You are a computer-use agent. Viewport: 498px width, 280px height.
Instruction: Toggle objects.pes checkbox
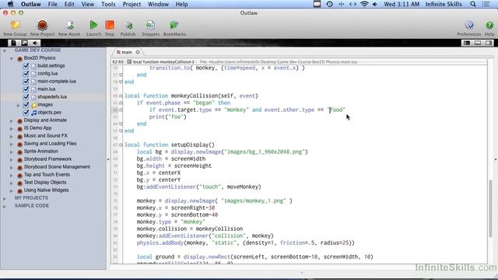click(x=26, y=112)
